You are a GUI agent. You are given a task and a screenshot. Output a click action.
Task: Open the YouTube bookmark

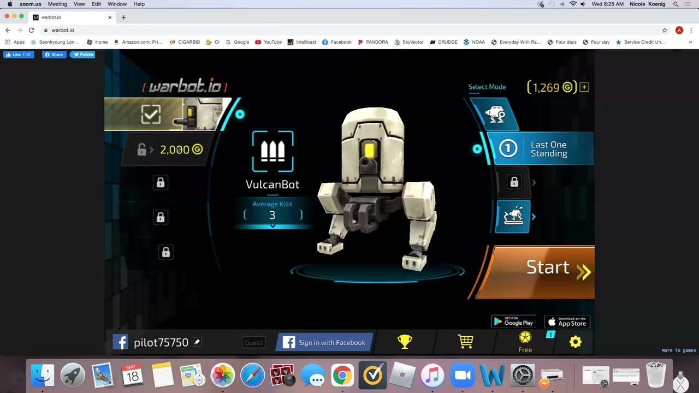click(x=268, y=42)
